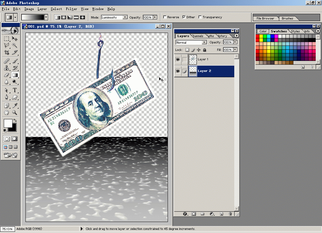Open the Image menu

pyautogui.click(x=29, y=9)
